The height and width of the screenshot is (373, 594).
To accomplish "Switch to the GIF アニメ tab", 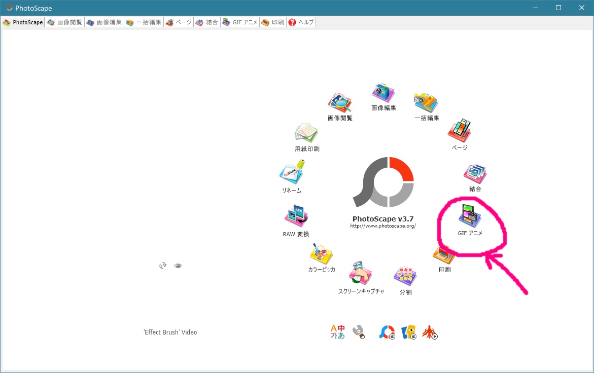I will click(x=240, y=22).
